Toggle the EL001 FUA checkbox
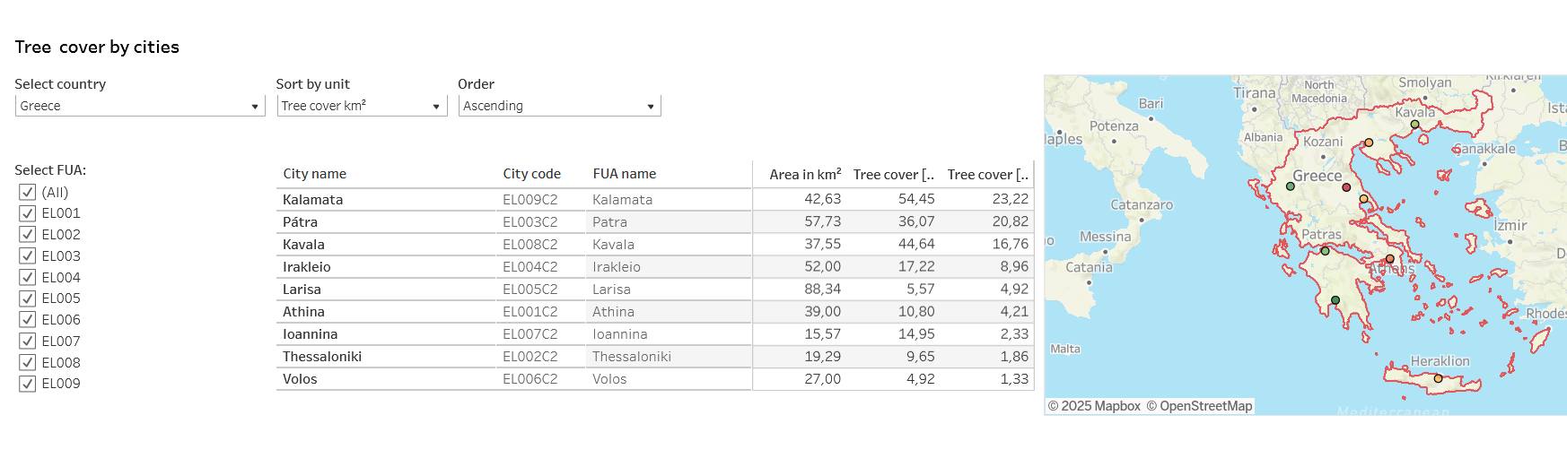 coord(27,213)
